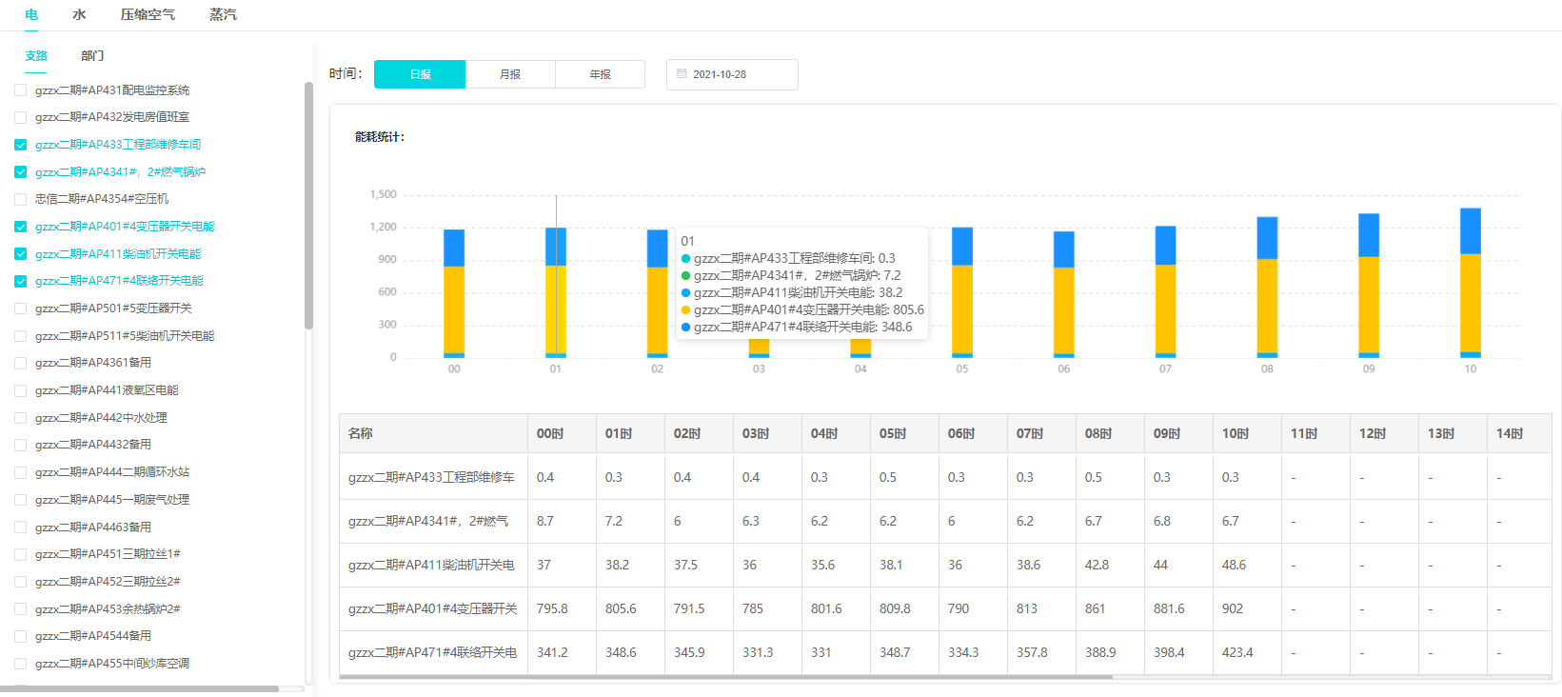The width and height of the screenshot is (1562, 697).
Task: Check gzzx二期#AP432发电房值班室 checkbox
Action: (20, 117)
